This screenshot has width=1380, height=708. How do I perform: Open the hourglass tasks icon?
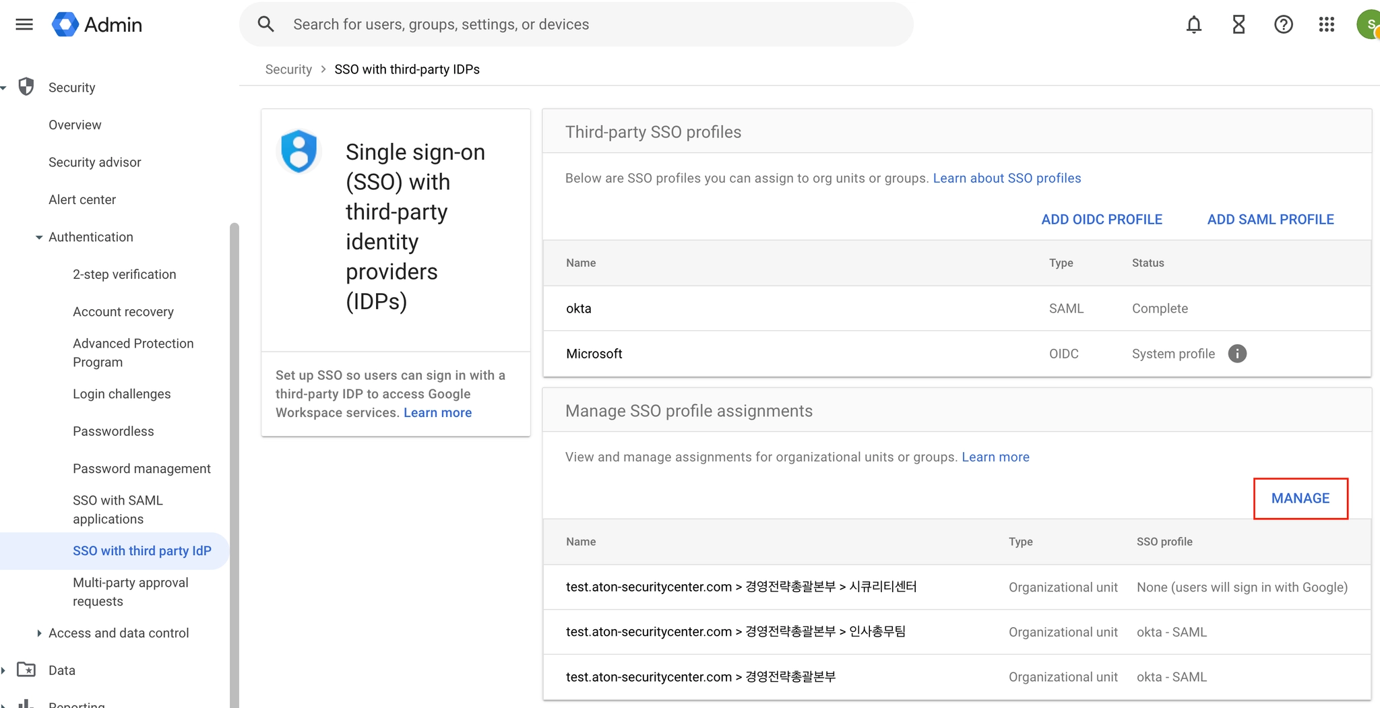[x=1238, y=25]
